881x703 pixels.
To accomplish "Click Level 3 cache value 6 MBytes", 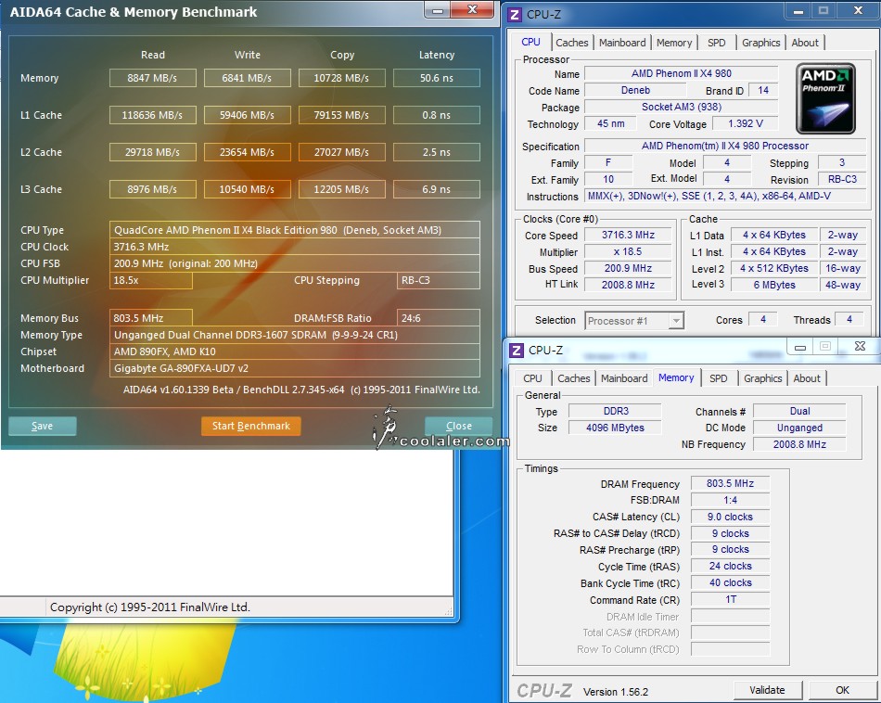I will [x=774, y=285].
